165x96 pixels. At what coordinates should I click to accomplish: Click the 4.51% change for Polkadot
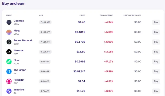click(109, 81)
